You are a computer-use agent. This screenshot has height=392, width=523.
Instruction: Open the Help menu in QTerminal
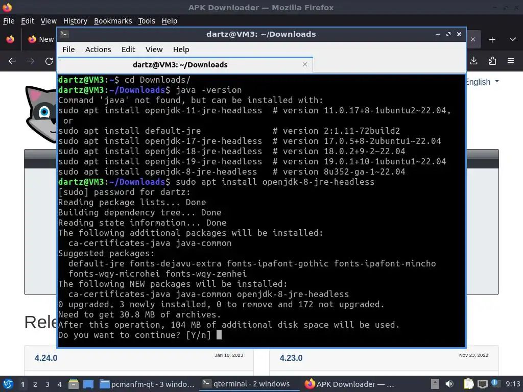tap(181, 50)
